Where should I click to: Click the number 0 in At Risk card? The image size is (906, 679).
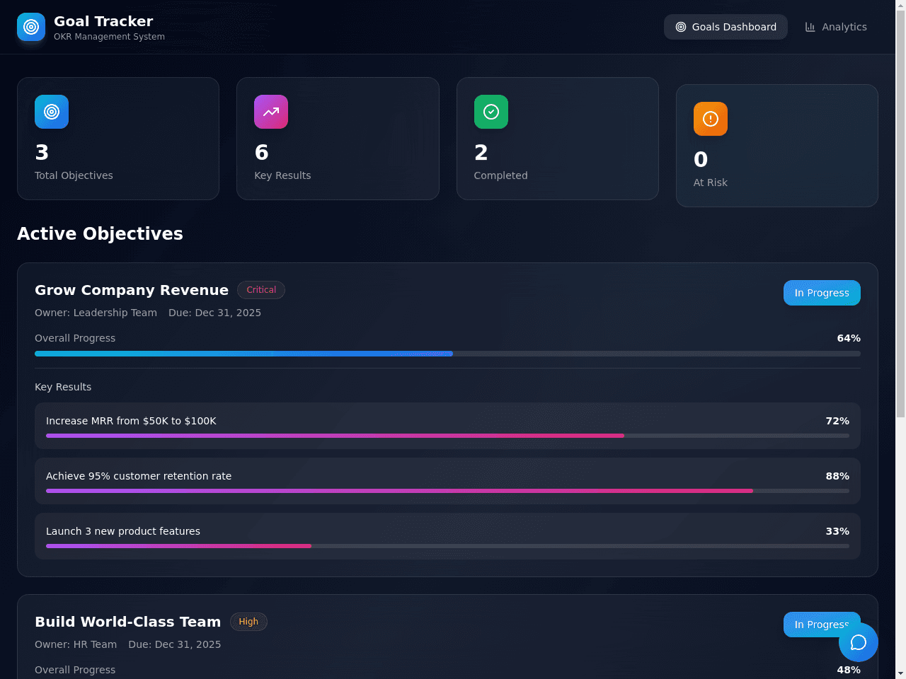coord(701,160)
